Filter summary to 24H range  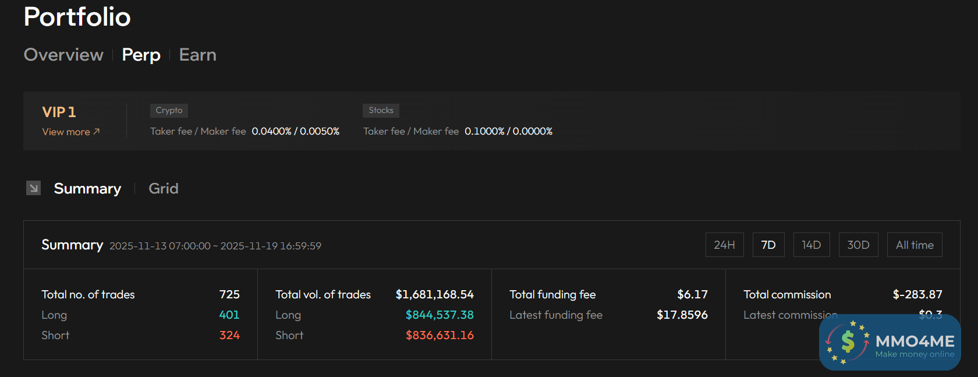(x=724, y=245)
